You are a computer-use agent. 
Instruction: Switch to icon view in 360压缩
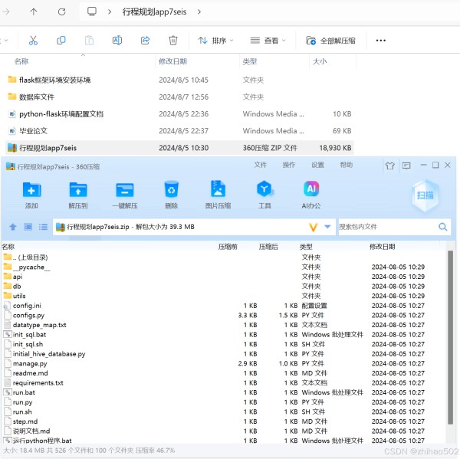tap(28, 227)
